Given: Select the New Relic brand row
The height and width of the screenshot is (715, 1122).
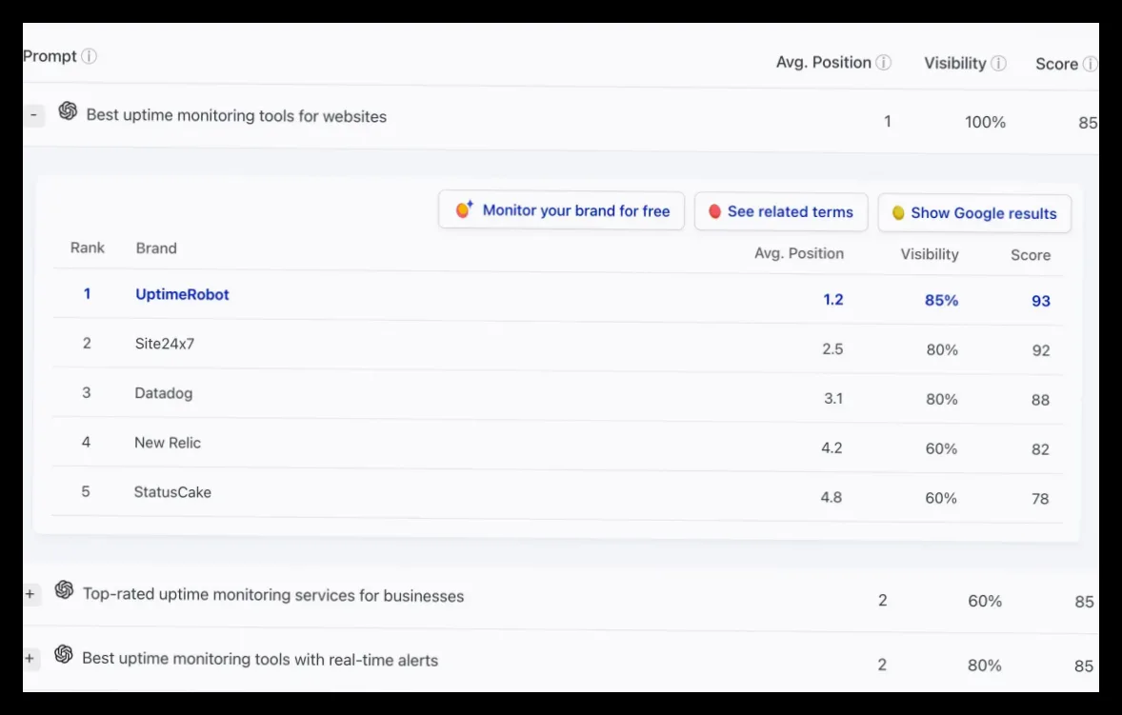Looking at the screenshot, I should tap(557, 445).
